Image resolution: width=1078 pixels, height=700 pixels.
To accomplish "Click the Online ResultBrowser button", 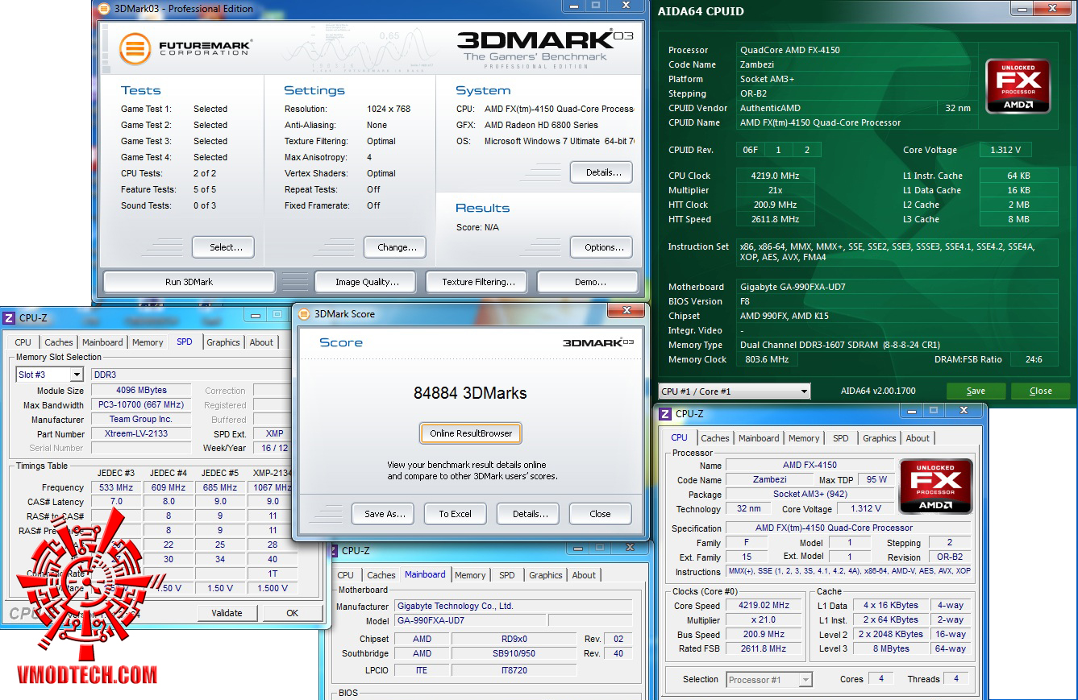I will point(471,433).
